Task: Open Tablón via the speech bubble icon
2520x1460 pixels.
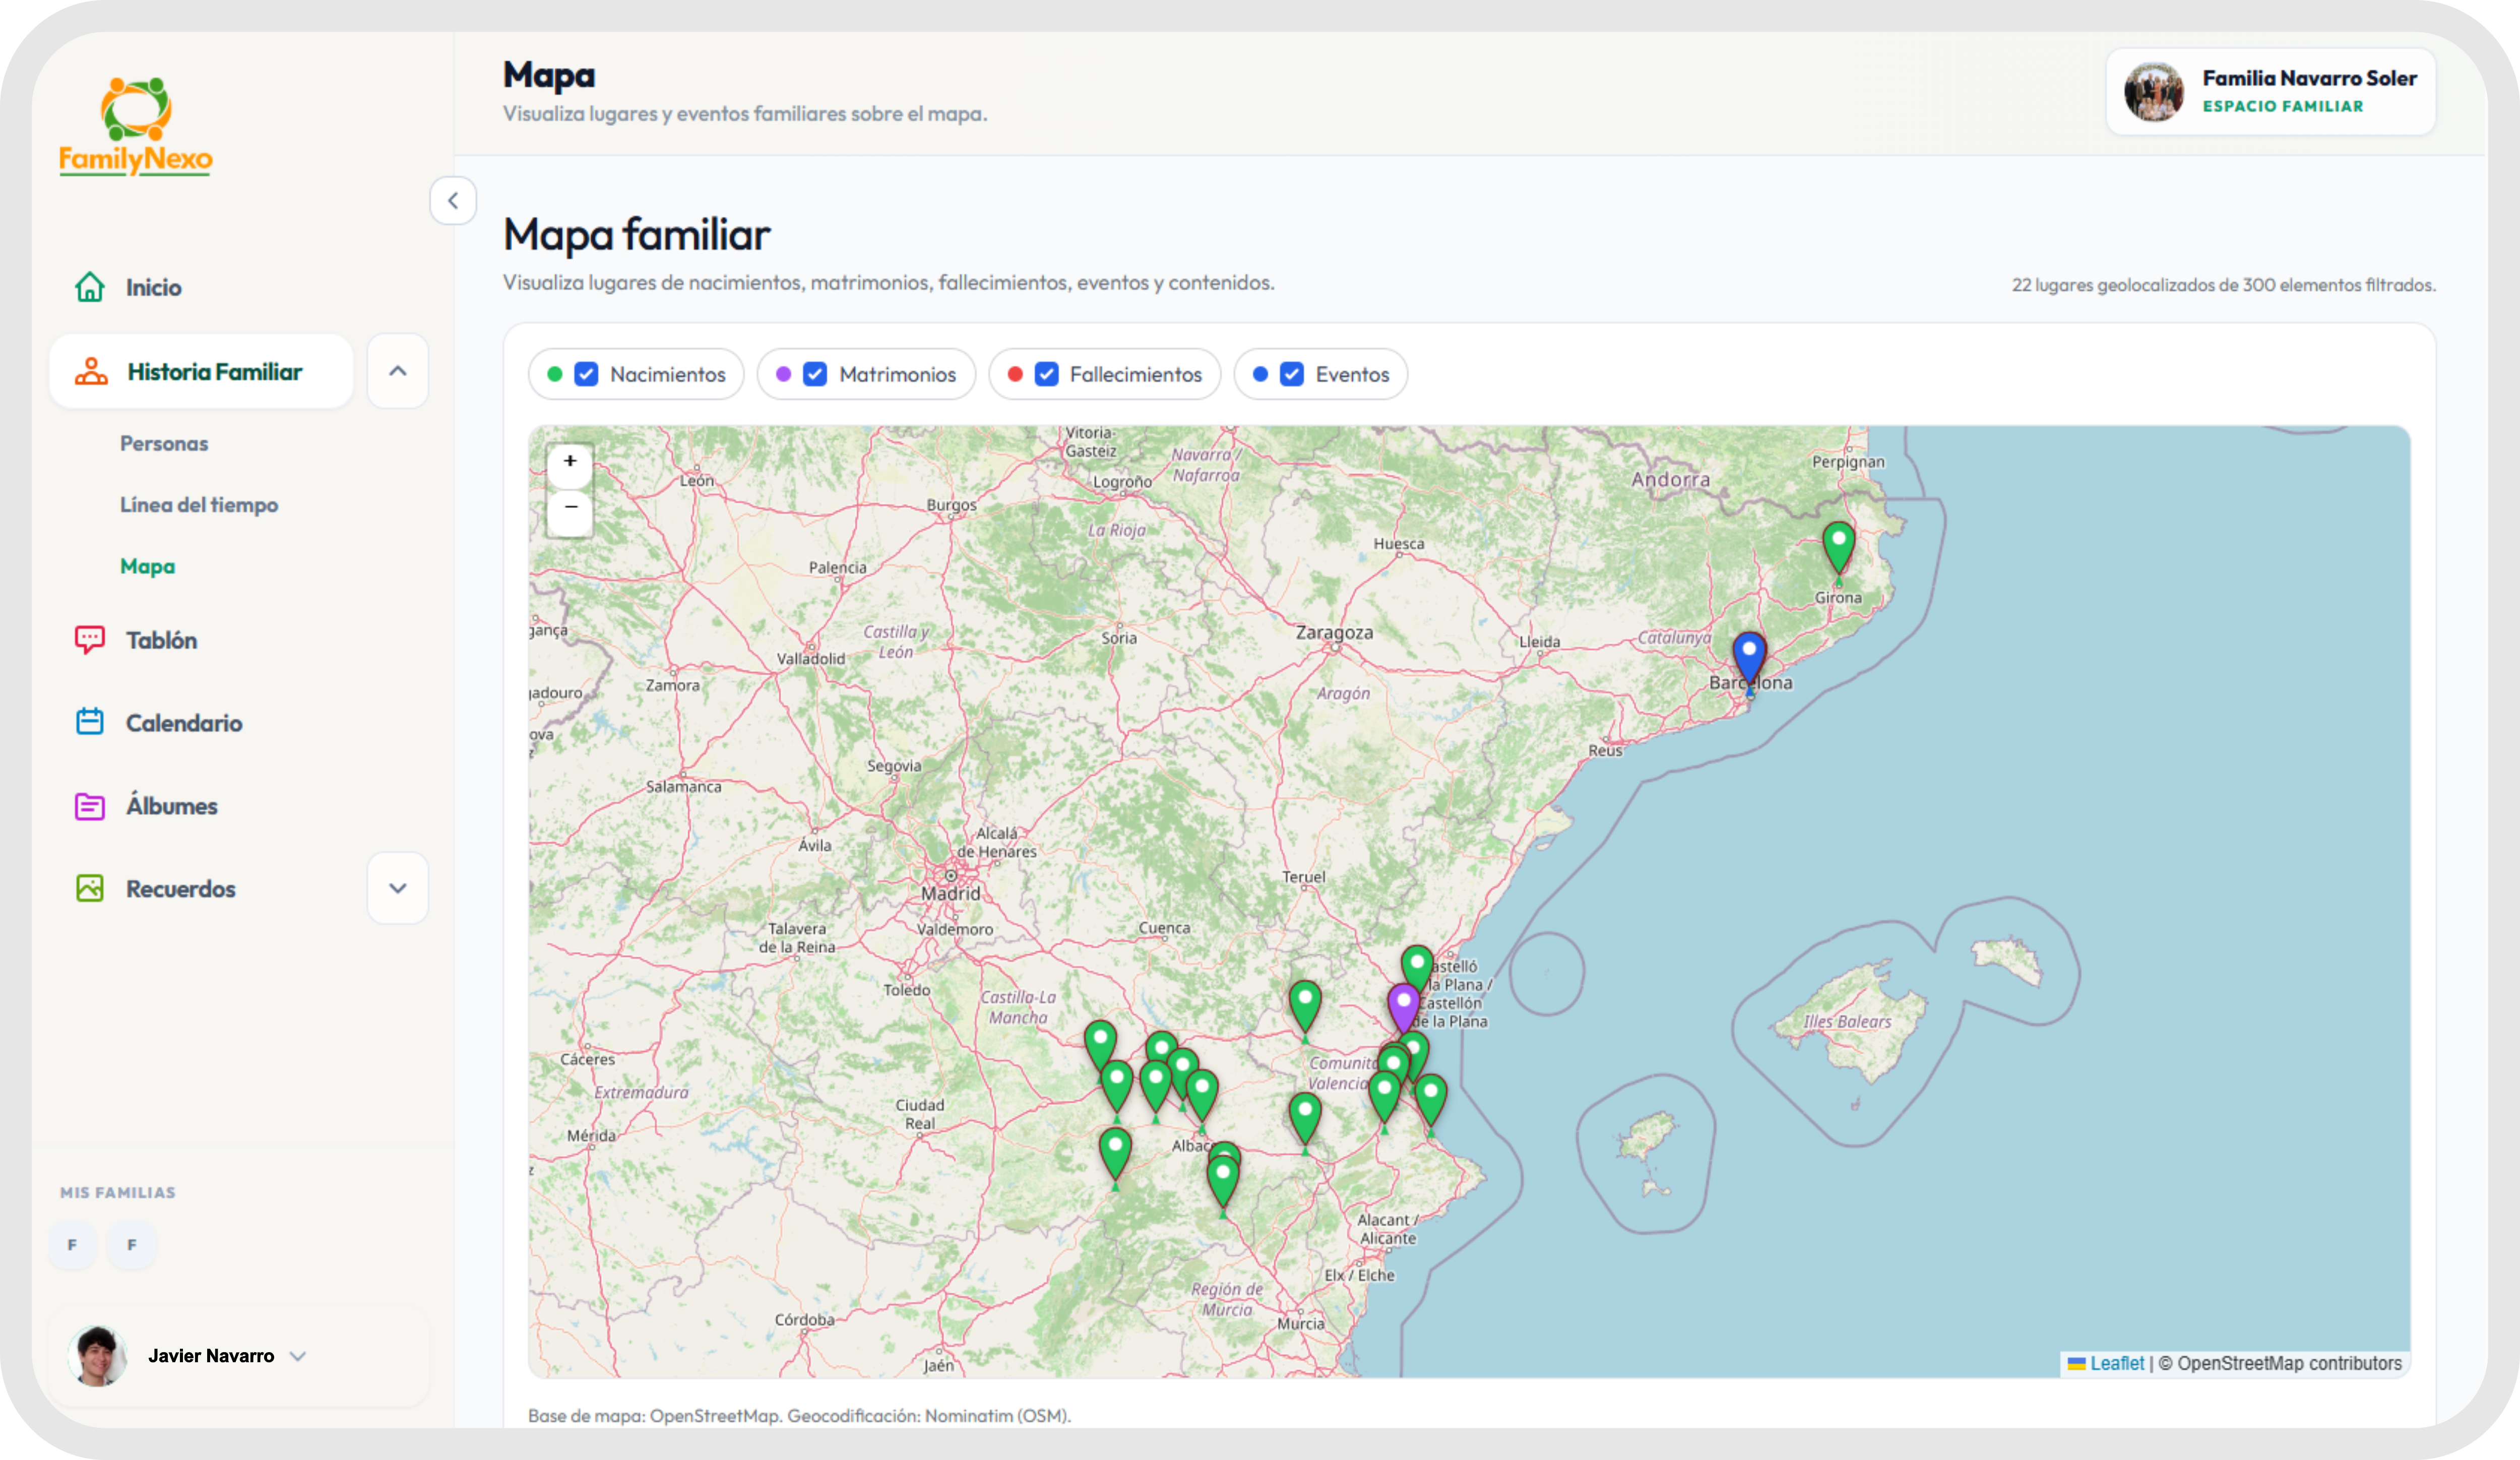Action: pyautogui.click(x=90, y=640)
